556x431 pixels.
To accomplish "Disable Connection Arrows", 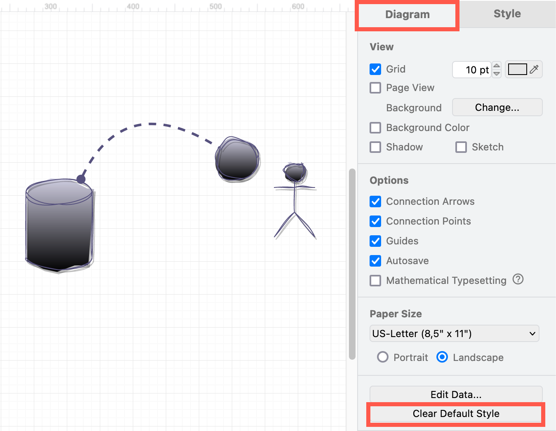I will click(375, 201).
